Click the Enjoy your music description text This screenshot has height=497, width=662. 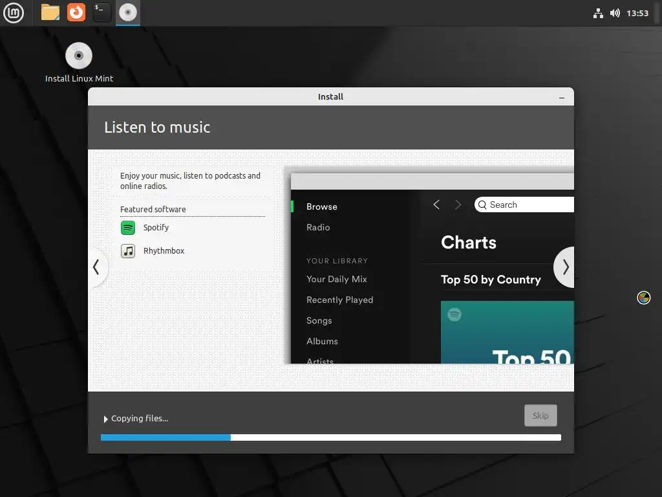point(190,181)
